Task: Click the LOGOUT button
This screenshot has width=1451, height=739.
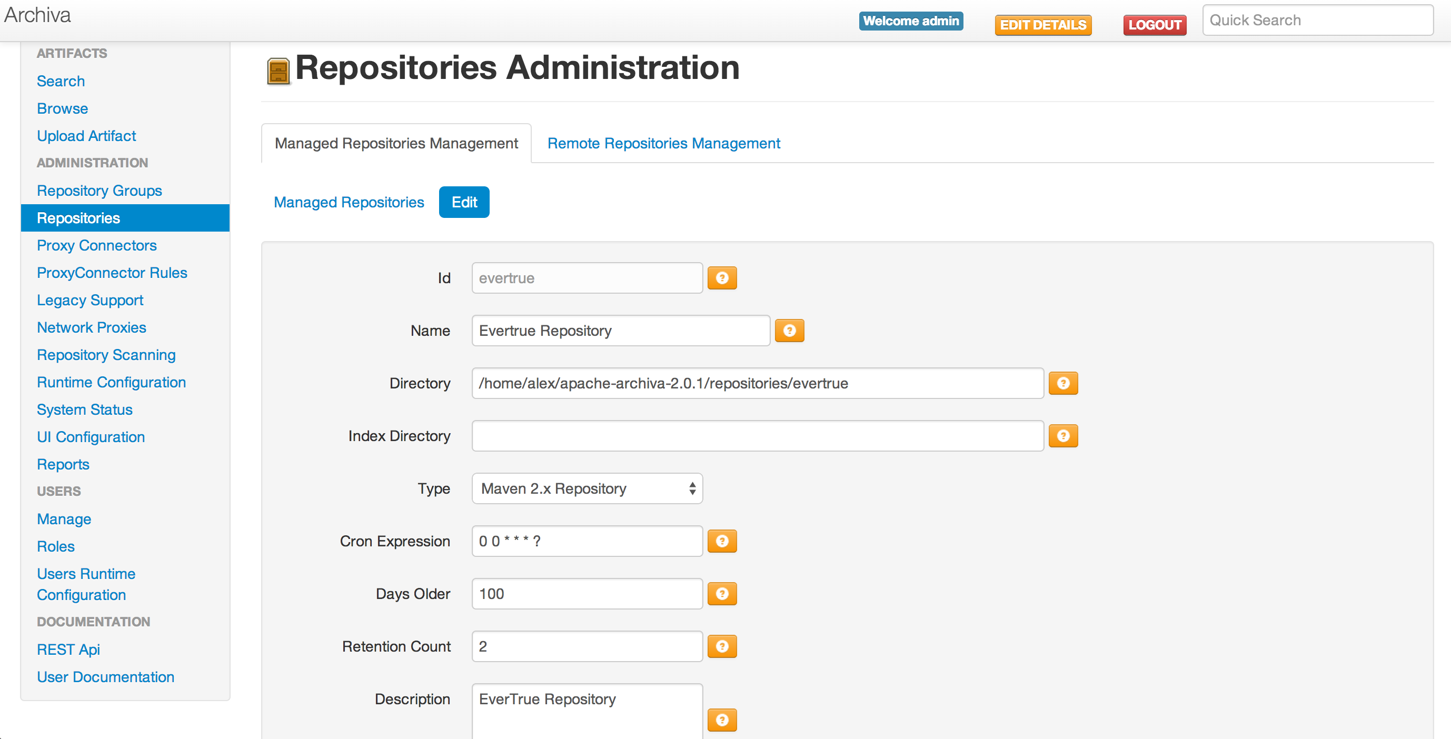Action: 1154,25
